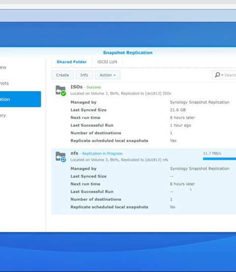Click the ISOs Number of destinations label
Screen dimensions: 236x272
[96, 133]
